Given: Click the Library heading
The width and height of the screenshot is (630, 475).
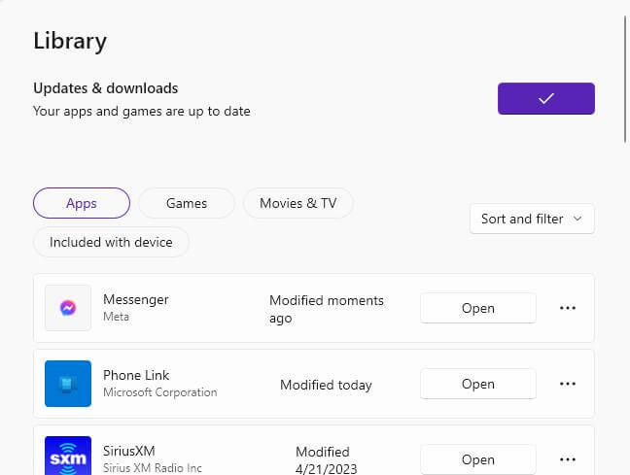Looking at the screenshot, I should point(70,41).
